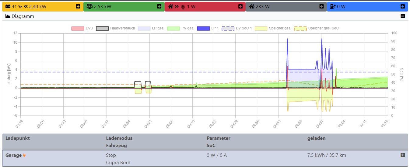Click the chart icon beside Diagramm

[x=8, y=16]
